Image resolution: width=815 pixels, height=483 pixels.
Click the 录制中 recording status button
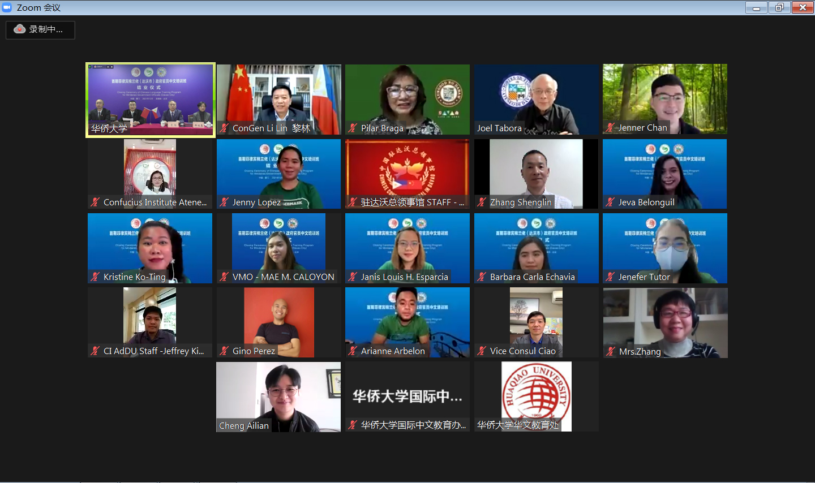(x=40, y=30)
